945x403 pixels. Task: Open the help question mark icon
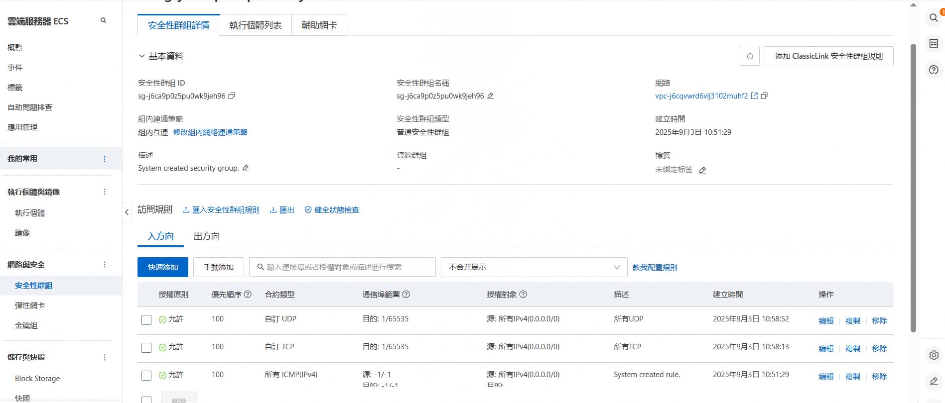(x=934, y=70)
